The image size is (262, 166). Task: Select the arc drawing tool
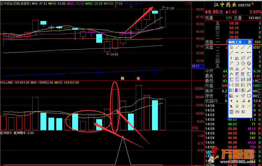click(x=237, y=63)
